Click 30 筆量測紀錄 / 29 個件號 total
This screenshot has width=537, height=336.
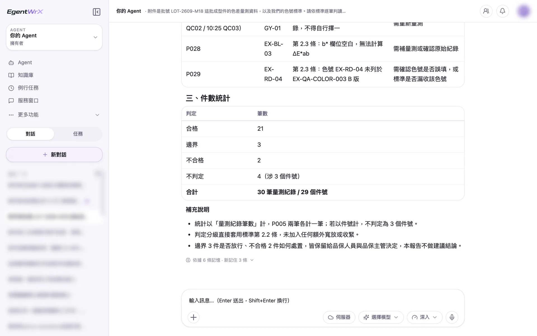coord(292,192)
